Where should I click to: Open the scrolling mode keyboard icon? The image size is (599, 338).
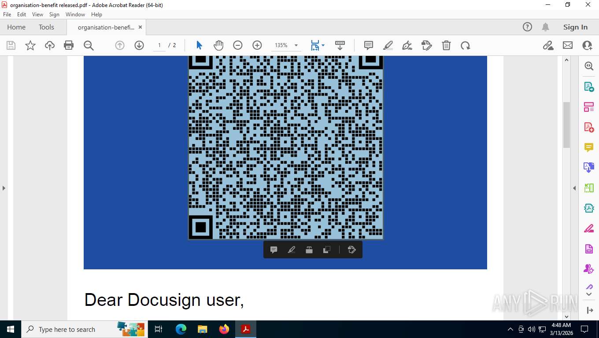(340, 45)
